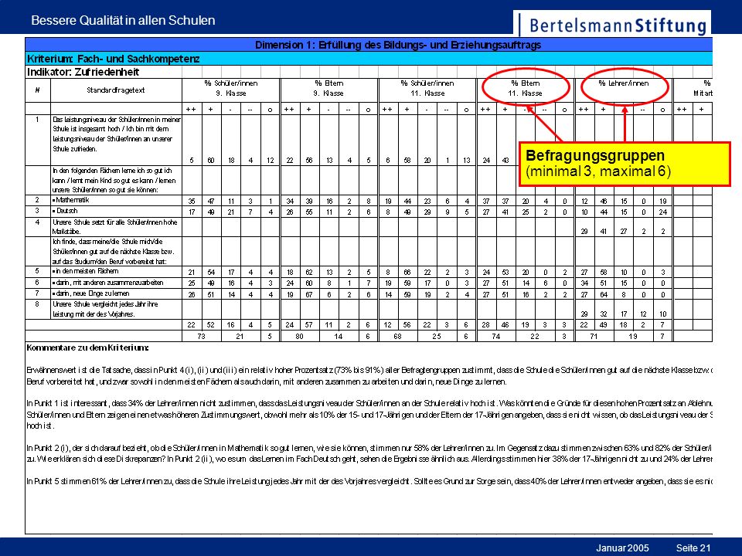The height and width of the screenshot is (556, 742).
Task: Click question 1 text about 'Leistungsniveau der Schüler/innen'
Action: tap(116, 134)
